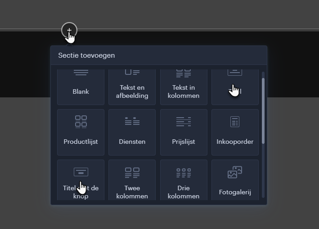Click the Inkooporder label text
This screenshot has height=229, width=319.
pos(235,142)
